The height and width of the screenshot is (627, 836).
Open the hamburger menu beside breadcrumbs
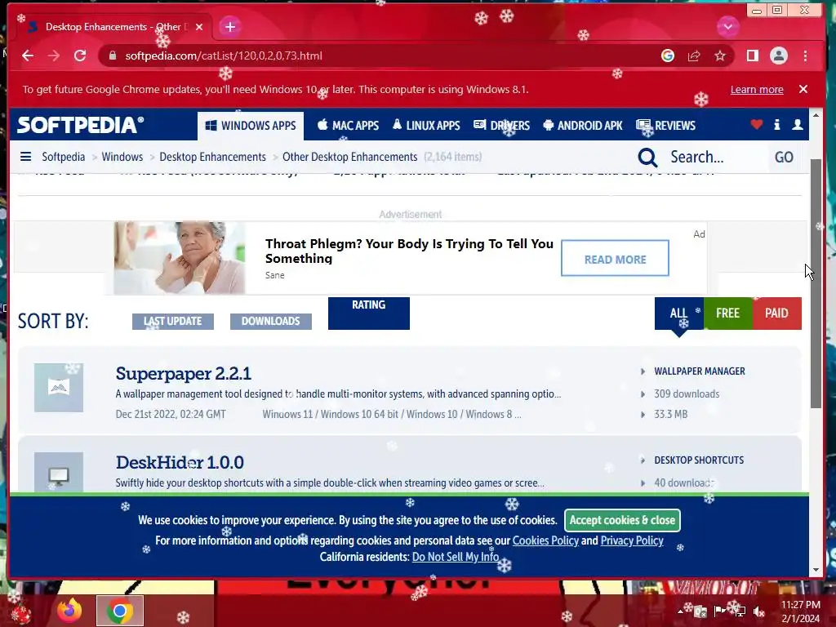pyautogui.click(x=25, y=157)
